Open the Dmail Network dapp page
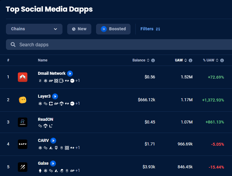The height and width of the screenshot is (176, 232). pos(51,73)
